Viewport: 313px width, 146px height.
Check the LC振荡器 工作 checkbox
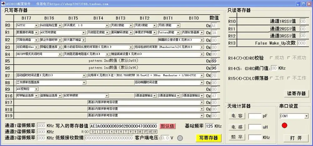pyautogui.click(x=271, y=78)
